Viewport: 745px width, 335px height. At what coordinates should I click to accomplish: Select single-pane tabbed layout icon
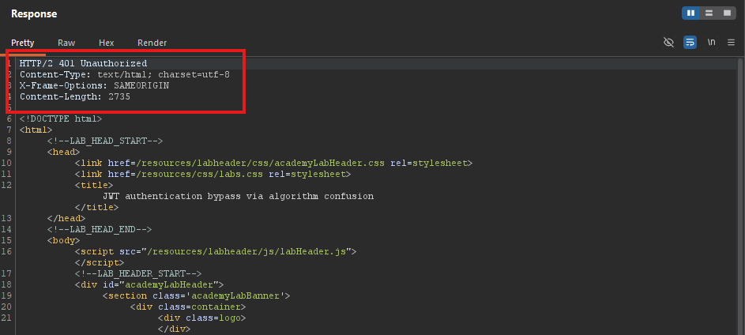pyautogui.click(x=727, y=13)
